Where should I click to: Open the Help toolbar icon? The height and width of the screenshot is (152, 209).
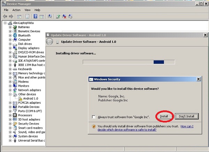(36, 16)
